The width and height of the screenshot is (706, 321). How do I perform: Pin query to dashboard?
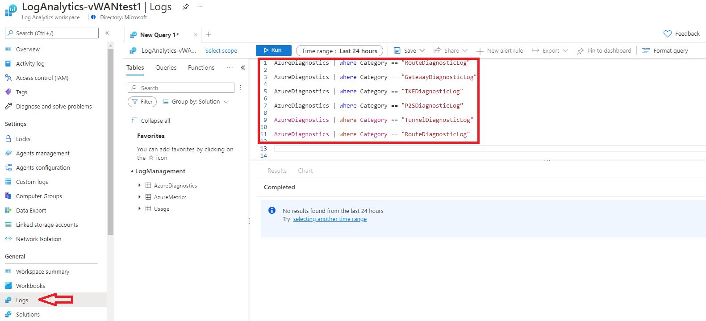[x=604, y=50]
